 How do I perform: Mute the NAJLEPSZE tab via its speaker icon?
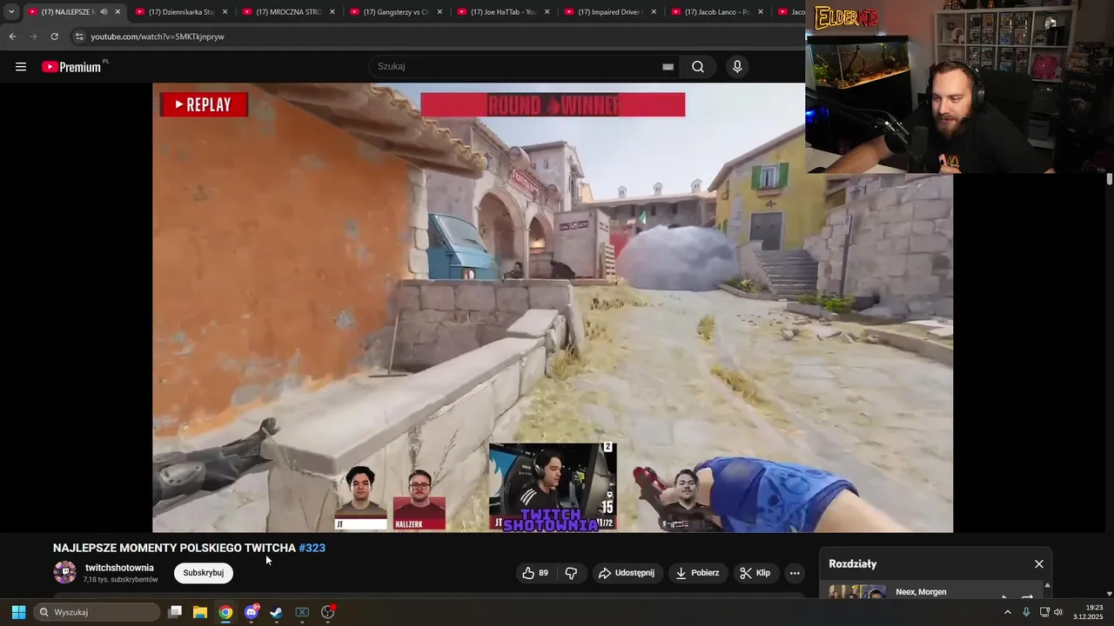tap(104, 12)
